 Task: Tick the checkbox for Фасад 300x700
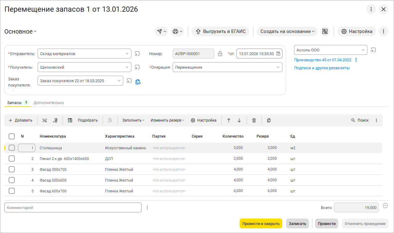(x=12, y=169)
